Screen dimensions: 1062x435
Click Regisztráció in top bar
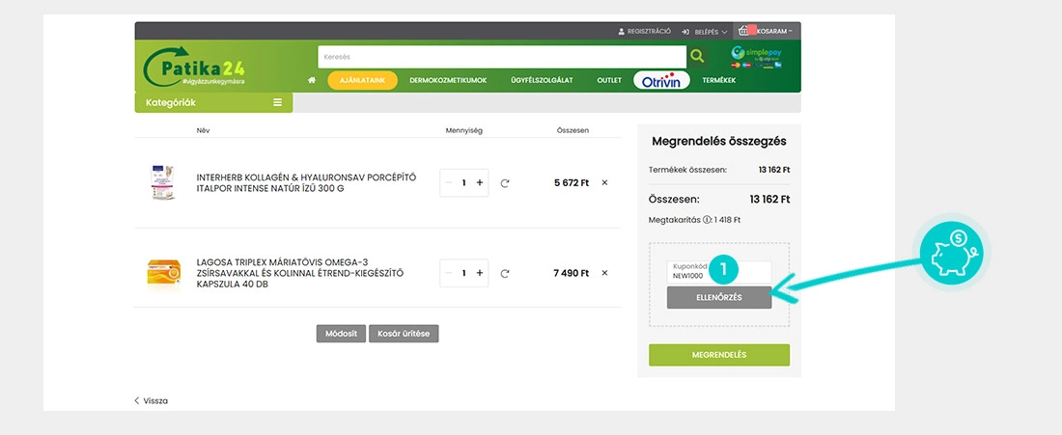[x=644, y=31]
